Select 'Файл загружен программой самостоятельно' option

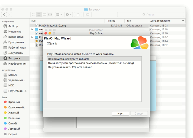pyautogui.click(x=94, y=63)
